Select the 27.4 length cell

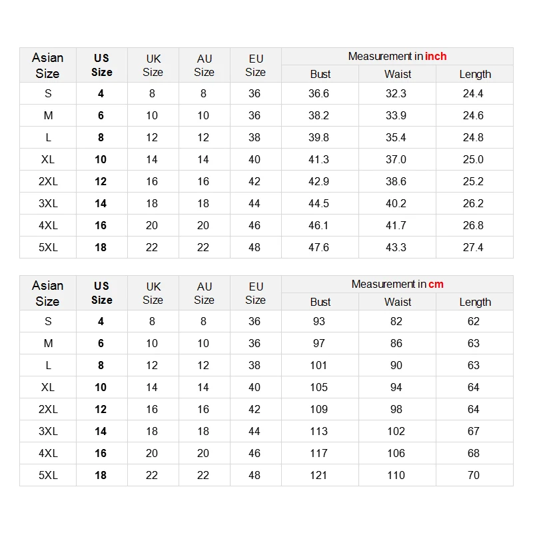(473, 247)
